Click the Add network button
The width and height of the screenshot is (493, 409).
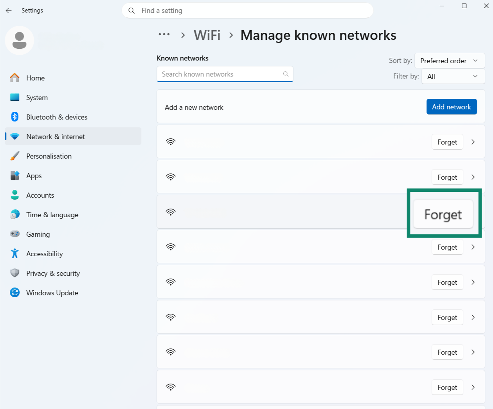[x=452, y=107]
